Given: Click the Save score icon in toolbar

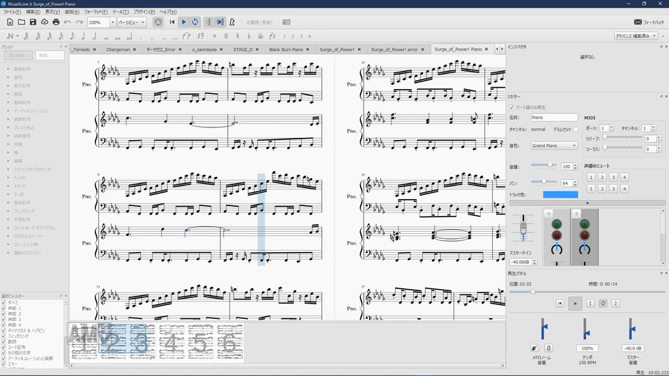Looking at the screenshot, I should 33,22.
